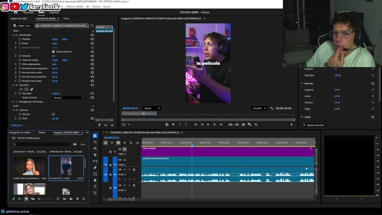Open the Ventana menu

click(x=96, y=7)
